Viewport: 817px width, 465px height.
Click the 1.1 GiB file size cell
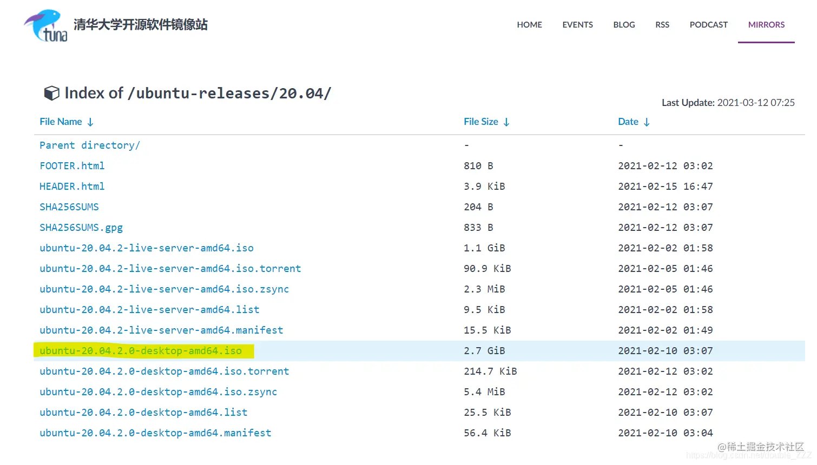[x=484, y=248]
